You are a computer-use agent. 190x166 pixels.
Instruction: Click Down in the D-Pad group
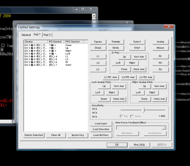[124, 69]
